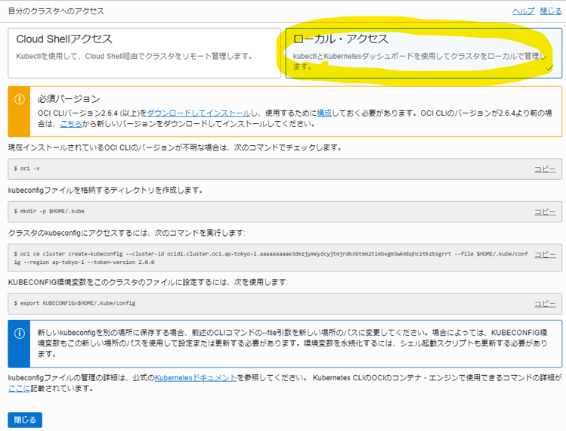The height and width of the screenshot is (431, 566).
Task: Copy the 'export KUBECONFIG' command
Action: (545, 304)
